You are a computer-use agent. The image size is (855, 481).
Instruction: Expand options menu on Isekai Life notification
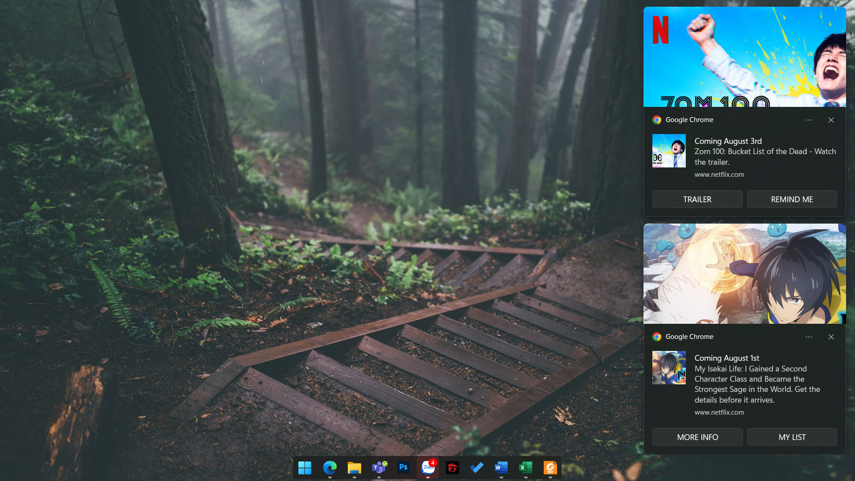(x=809, y=337)
